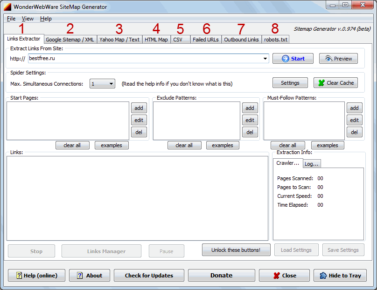Click the Hide to Tray puzzle icon
The height and width of the screenshot is (290, 377).
coord(340,275)
